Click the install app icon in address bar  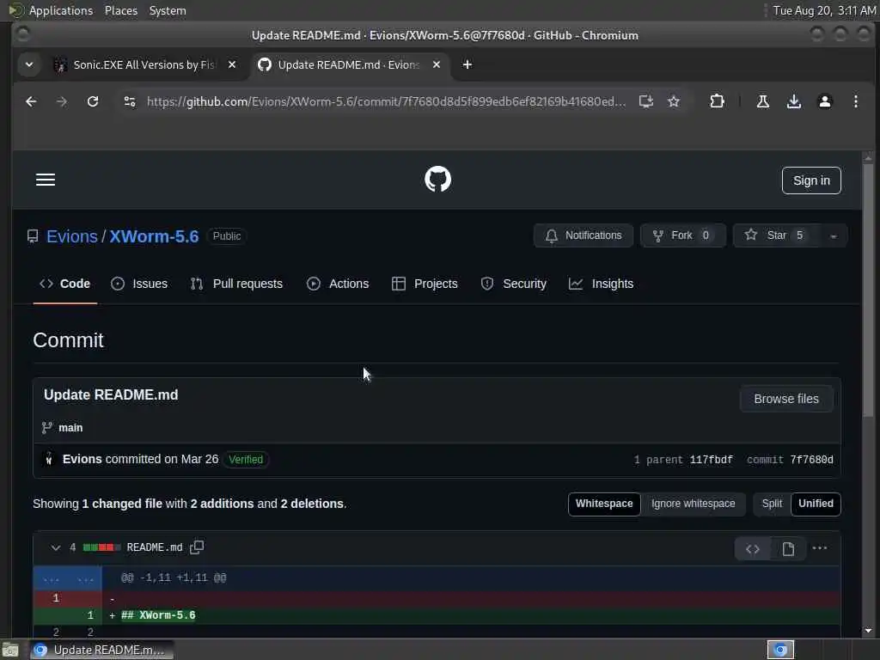coord(646,101)
